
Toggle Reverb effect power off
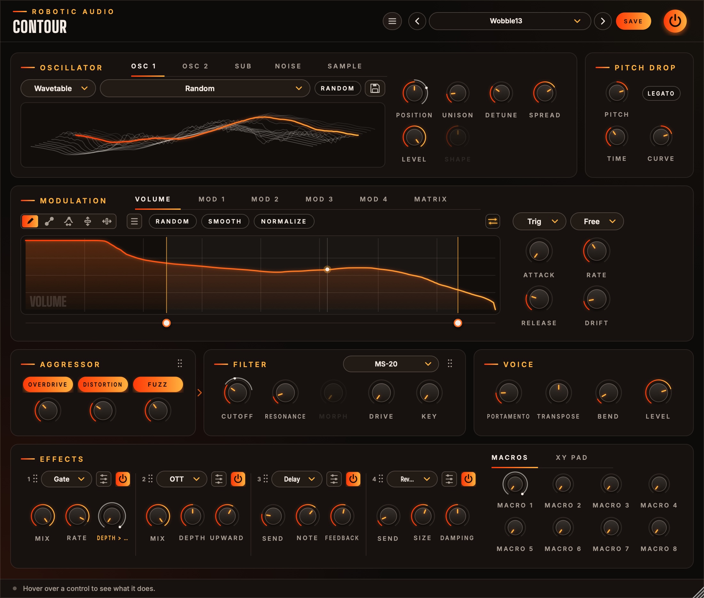pos(468,479)
